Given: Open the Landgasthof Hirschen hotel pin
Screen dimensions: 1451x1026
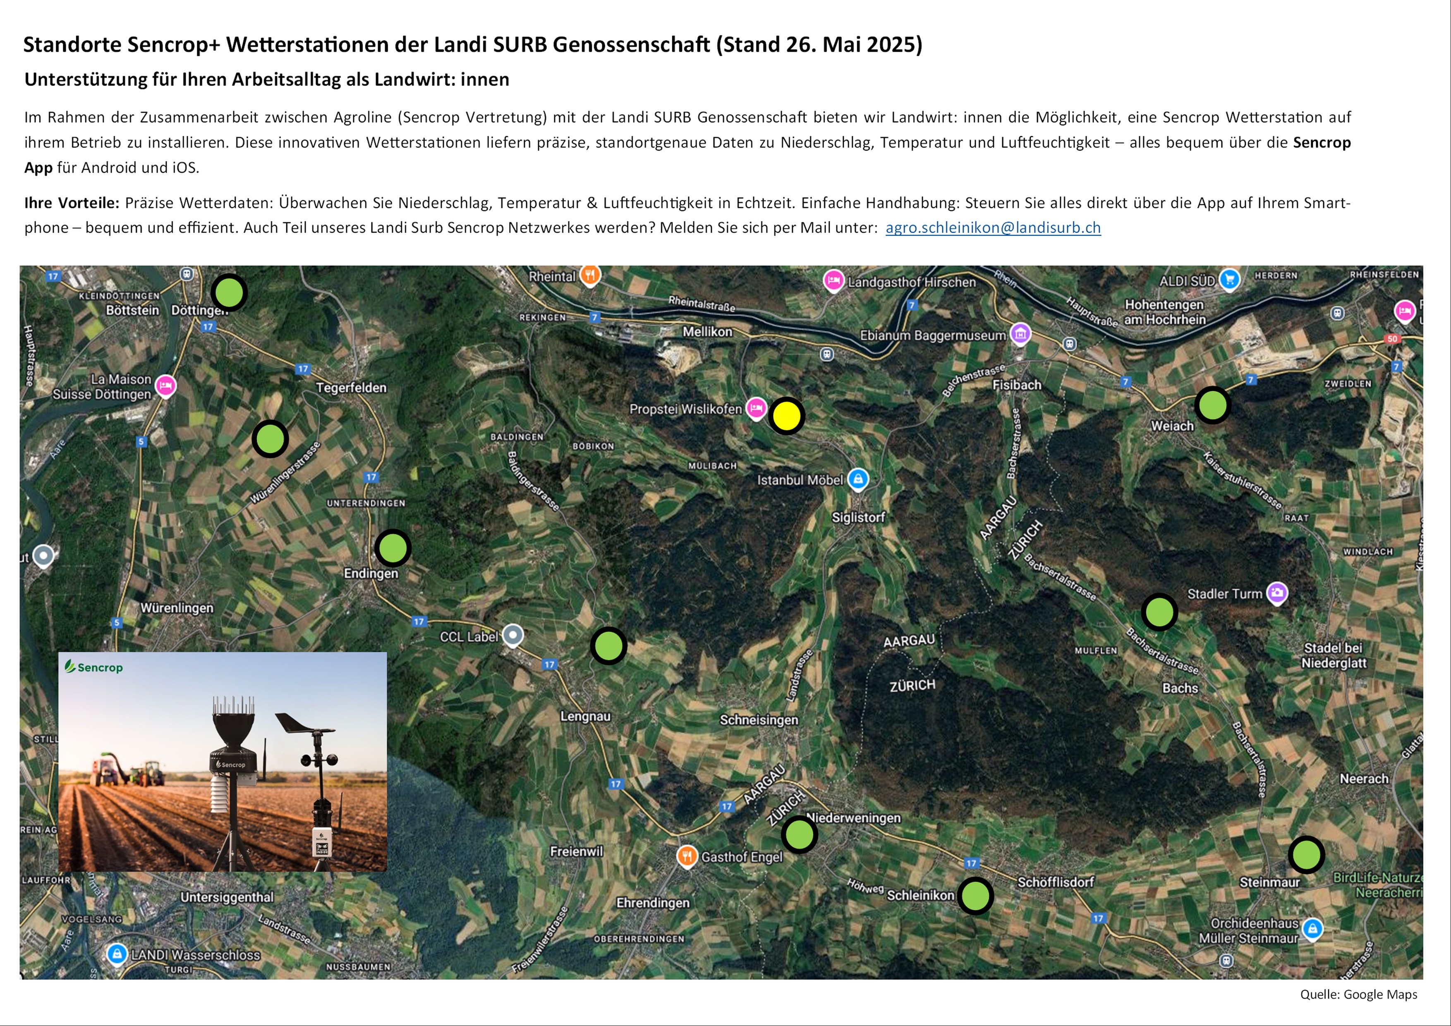Looking at the screenshot, I should [x=833, y=280].
